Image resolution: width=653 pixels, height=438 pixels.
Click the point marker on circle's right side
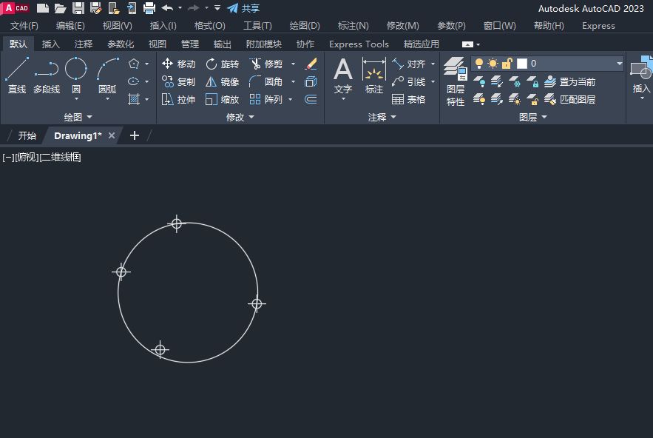257,304
